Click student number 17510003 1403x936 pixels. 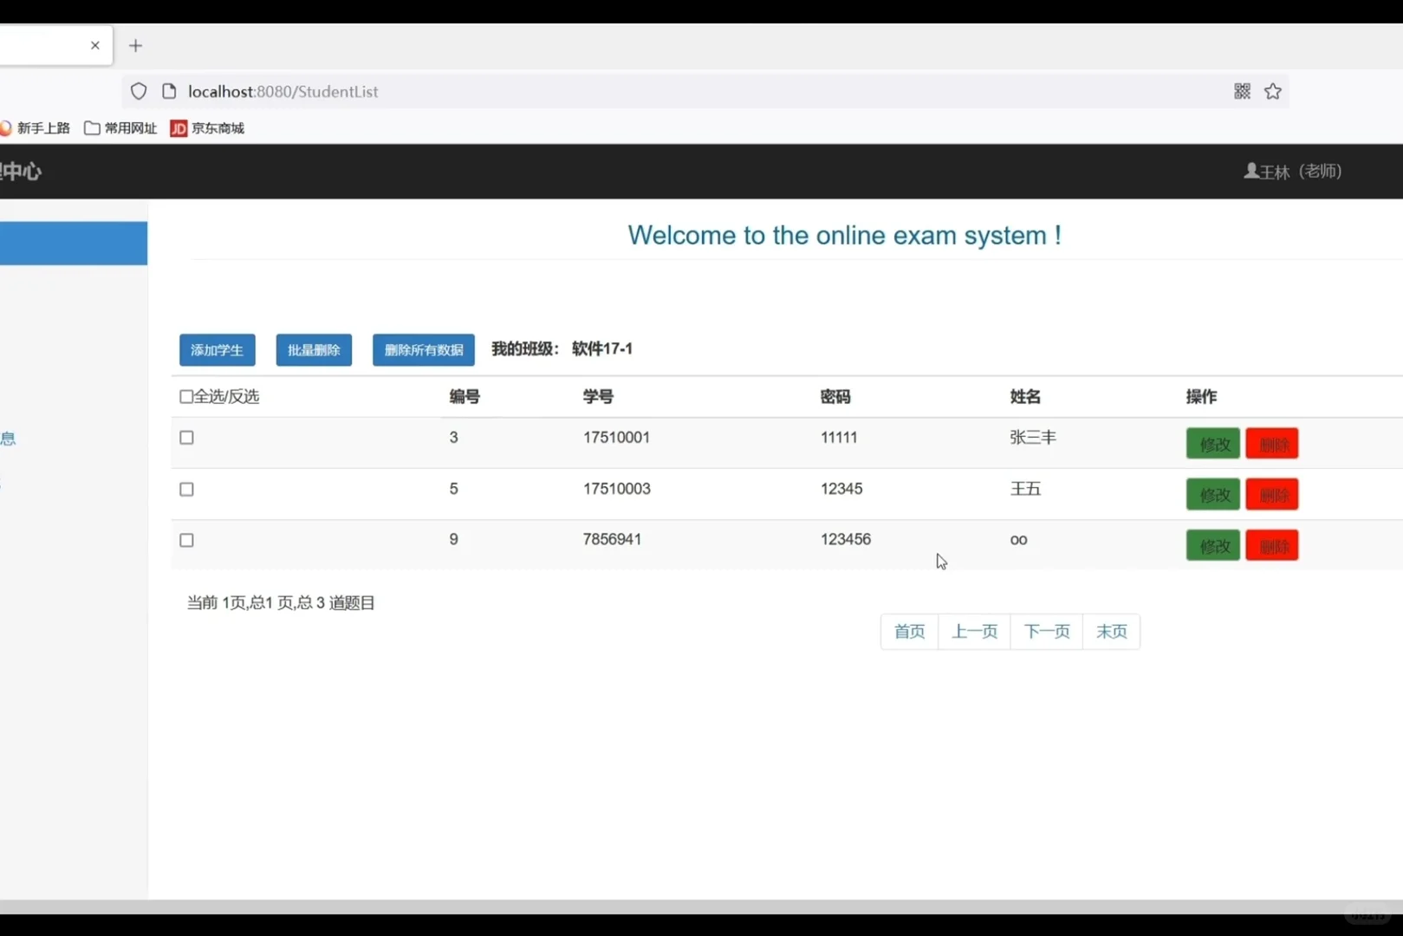[x=616, y=489]
